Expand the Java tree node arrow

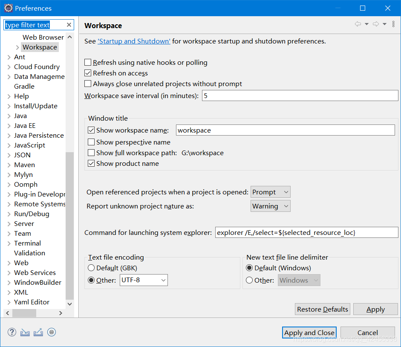point(9,116)
